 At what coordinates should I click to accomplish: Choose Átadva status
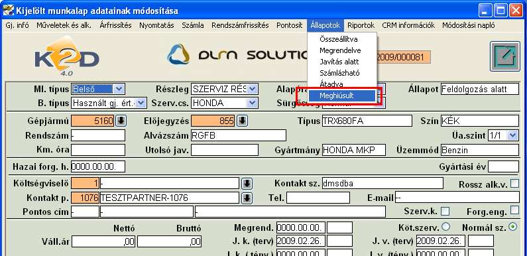(x=342, y=84)
